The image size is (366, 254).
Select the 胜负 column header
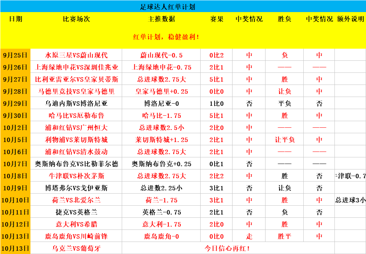(x=285, y=19)
